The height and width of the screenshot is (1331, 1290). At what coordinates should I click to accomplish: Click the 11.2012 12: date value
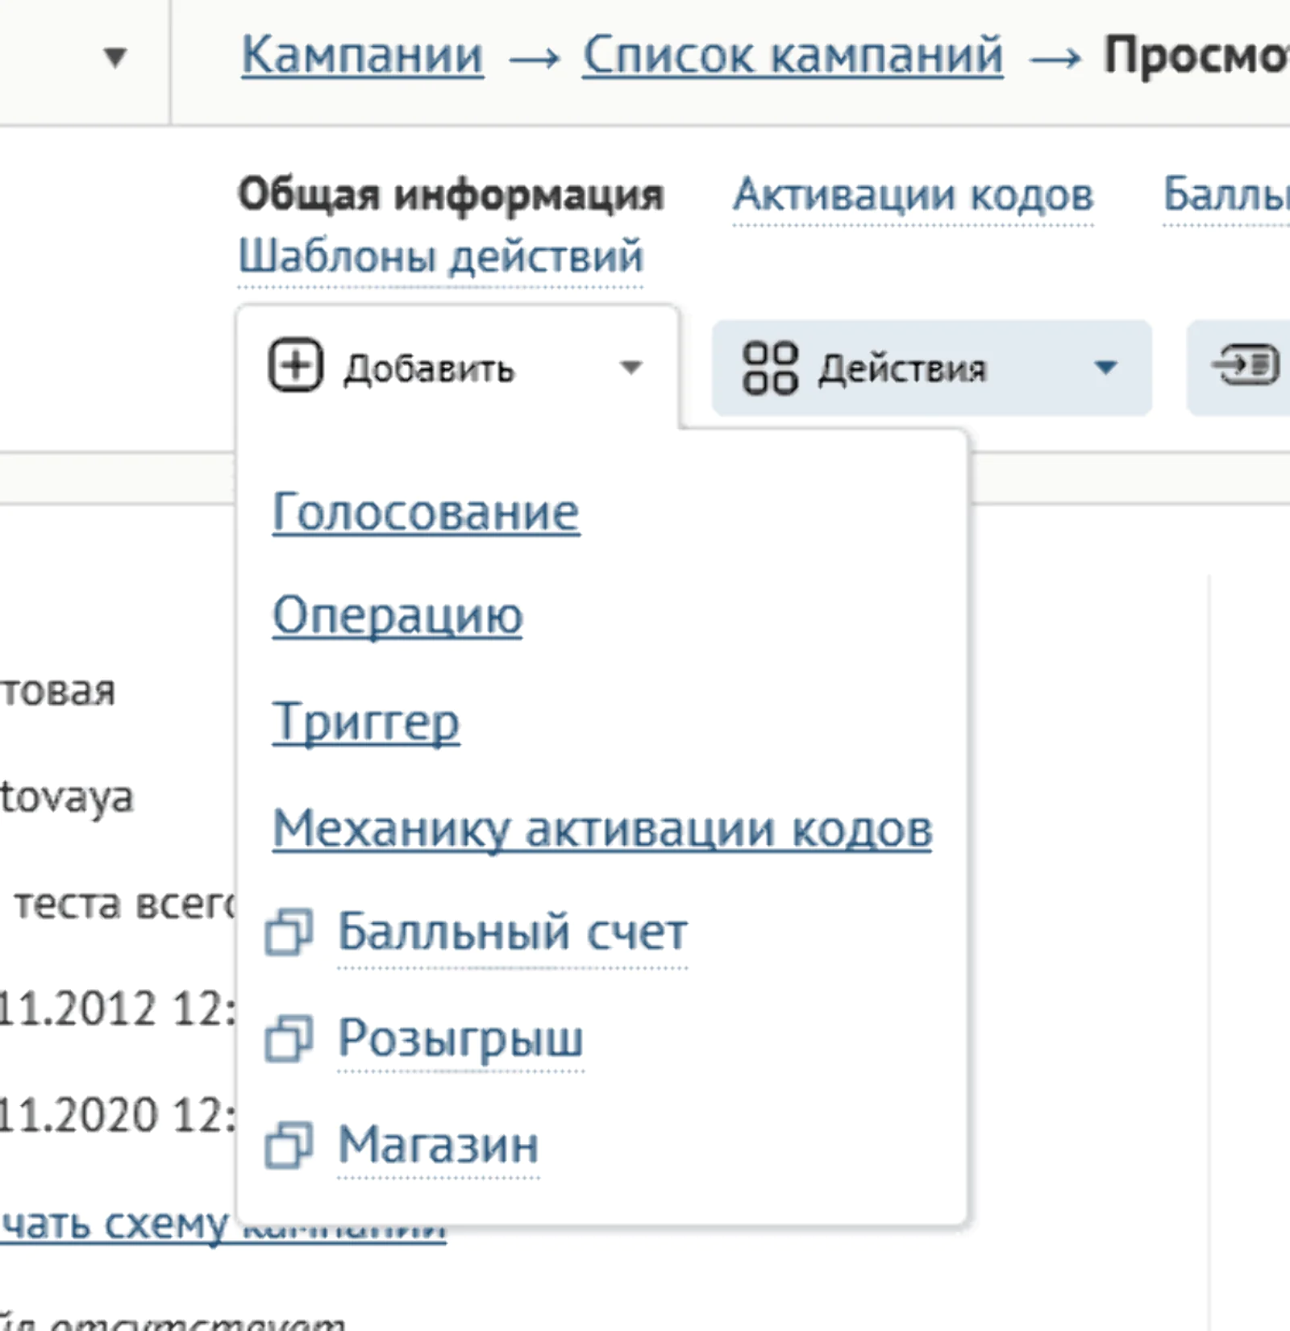point(118,1008)
